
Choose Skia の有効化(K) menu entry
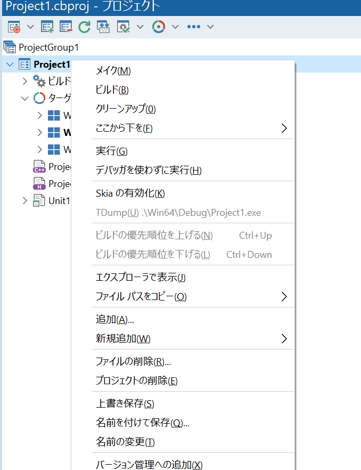coord(130,193)
